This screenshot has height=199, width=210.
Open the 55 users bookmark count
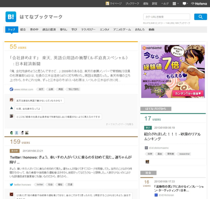[x=18, y=47]
